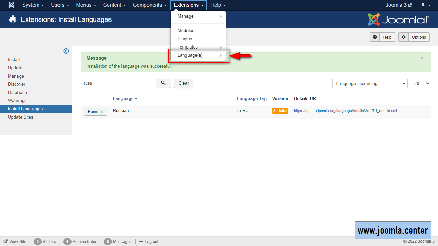The height and width of the screenshot is (246, 438).
Task: Select Modules from the Extensions menu
Action: (x=186, y=31)
